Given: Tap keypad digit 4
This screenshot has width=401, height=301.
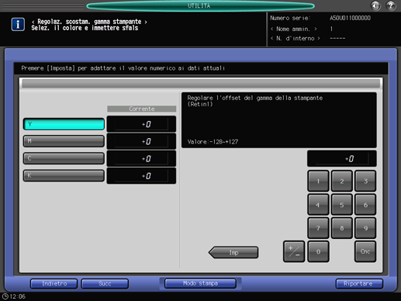Looking at the screenshot, I should click(x=318, y=205).
